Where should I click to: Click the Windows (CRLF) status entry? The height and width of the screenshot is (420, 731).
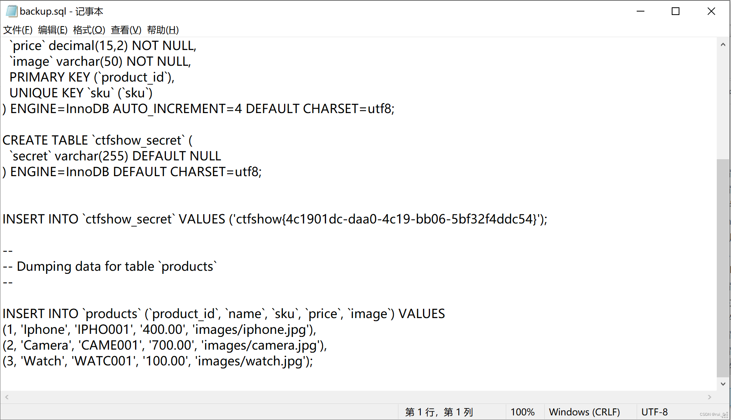point(584,412)
